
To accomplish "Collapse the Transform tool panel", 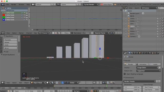I will (4, 36).
